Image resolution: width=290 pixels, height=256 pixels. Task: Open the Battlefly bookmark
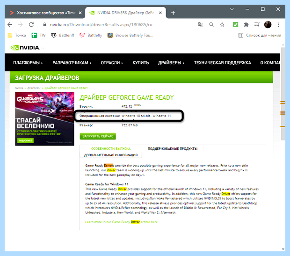click(x=91, y=35)
